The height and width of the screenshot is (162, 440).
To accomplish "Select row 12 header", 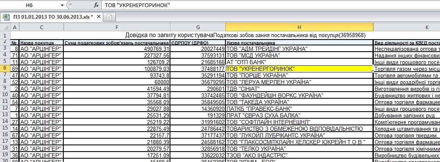I will (x=5, y=108).
